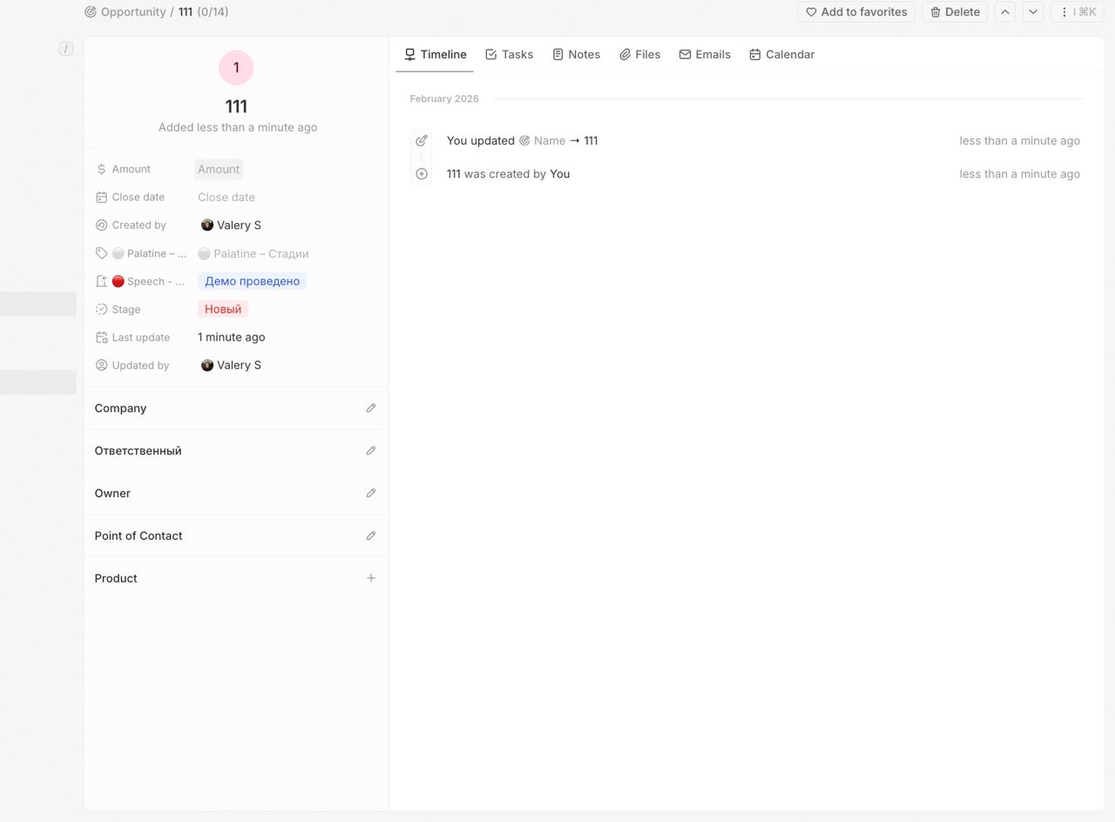The height and width of the screenshot is (822, 1115).
Task: Add record to favorites
Action: point(856,12)
